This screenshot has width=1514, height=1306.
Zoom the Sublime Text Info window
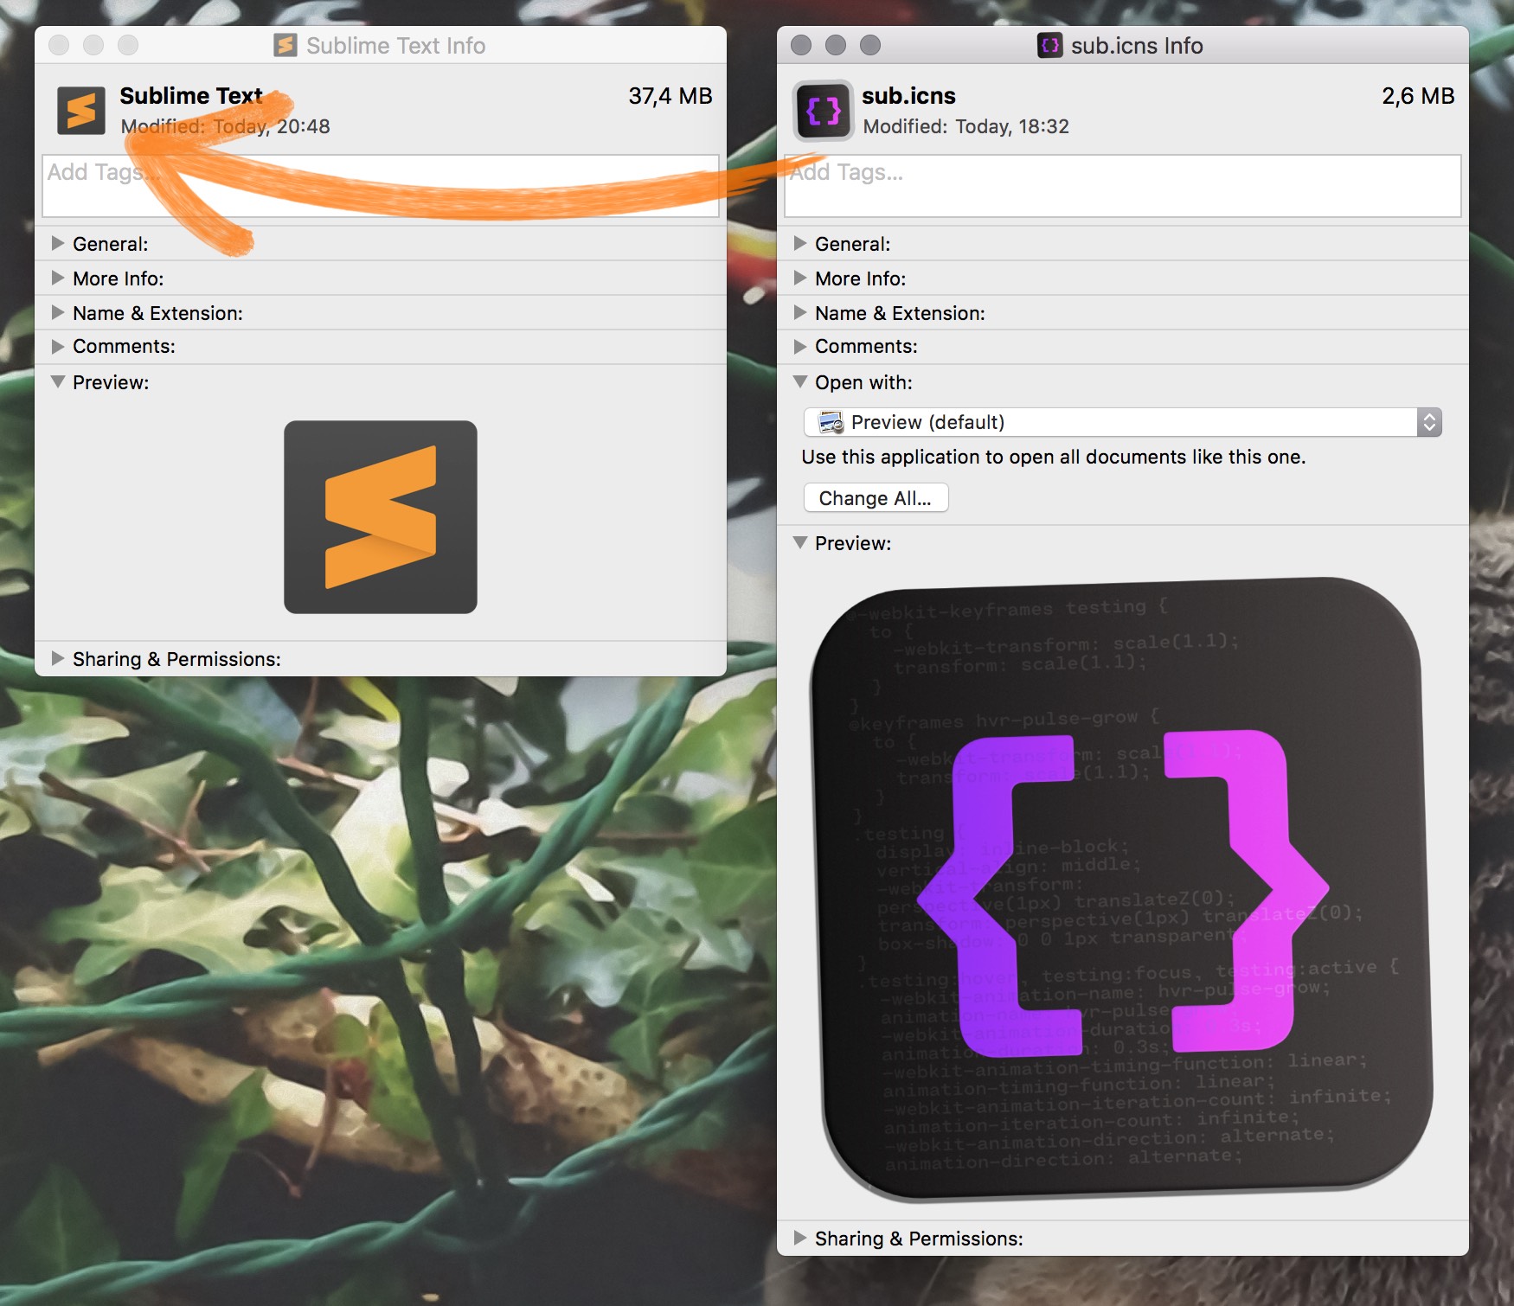pyautogui.click(x=128, y=45)
